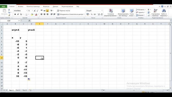Click Merge and Center (Объединить) button
The image size is (172, 97).
(70, 14)
